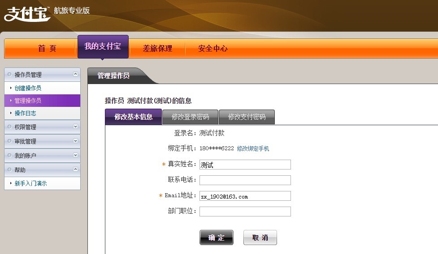Open 创建操作员 in the sidebar

point(28,88)
